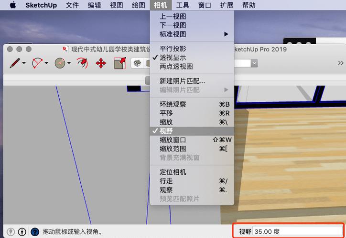
Task: Select the Circle shape tool
Action: 60,63
